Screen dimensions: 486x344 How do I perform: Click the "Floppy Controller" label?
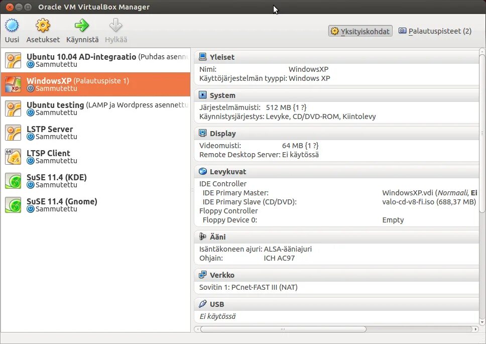(x=228, y=211)
